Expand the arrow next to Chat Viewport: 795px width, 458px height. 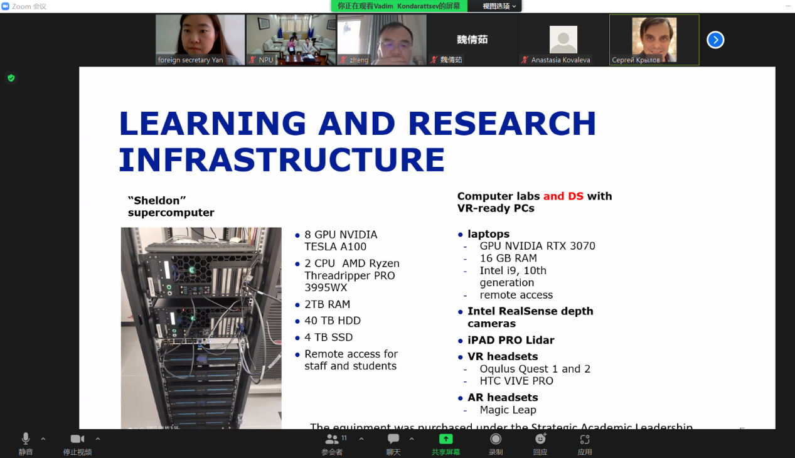[412, 439]
